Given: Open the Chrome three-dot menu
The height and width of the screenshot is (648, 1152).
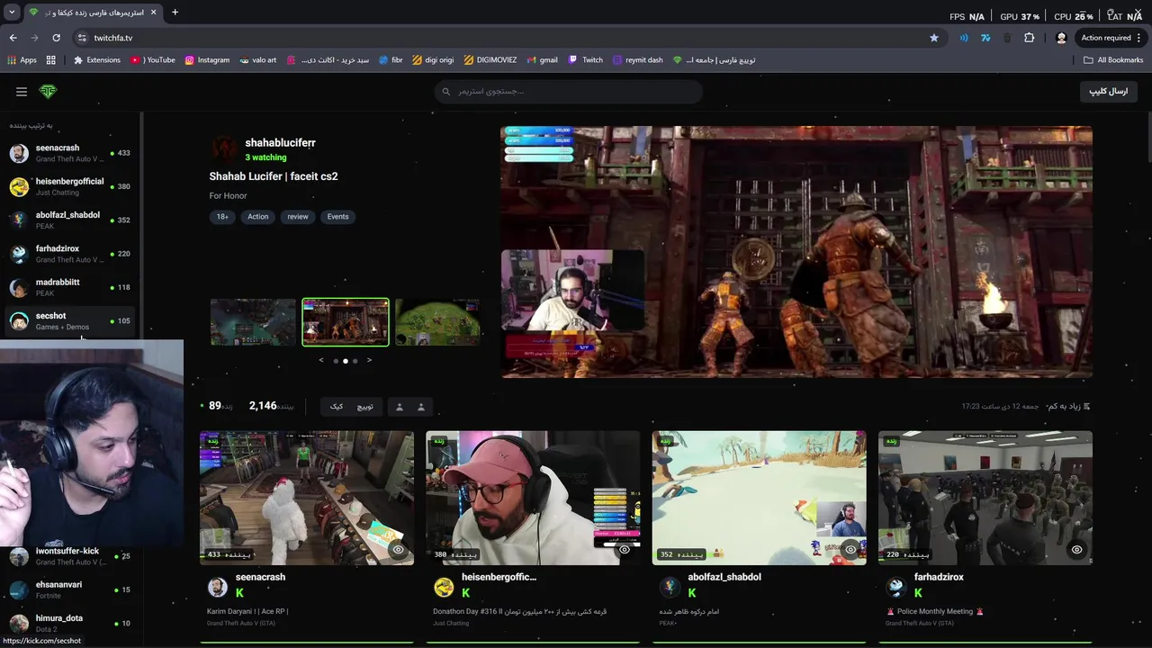Looking at the screenshot, I should [x=1139, y=38].
